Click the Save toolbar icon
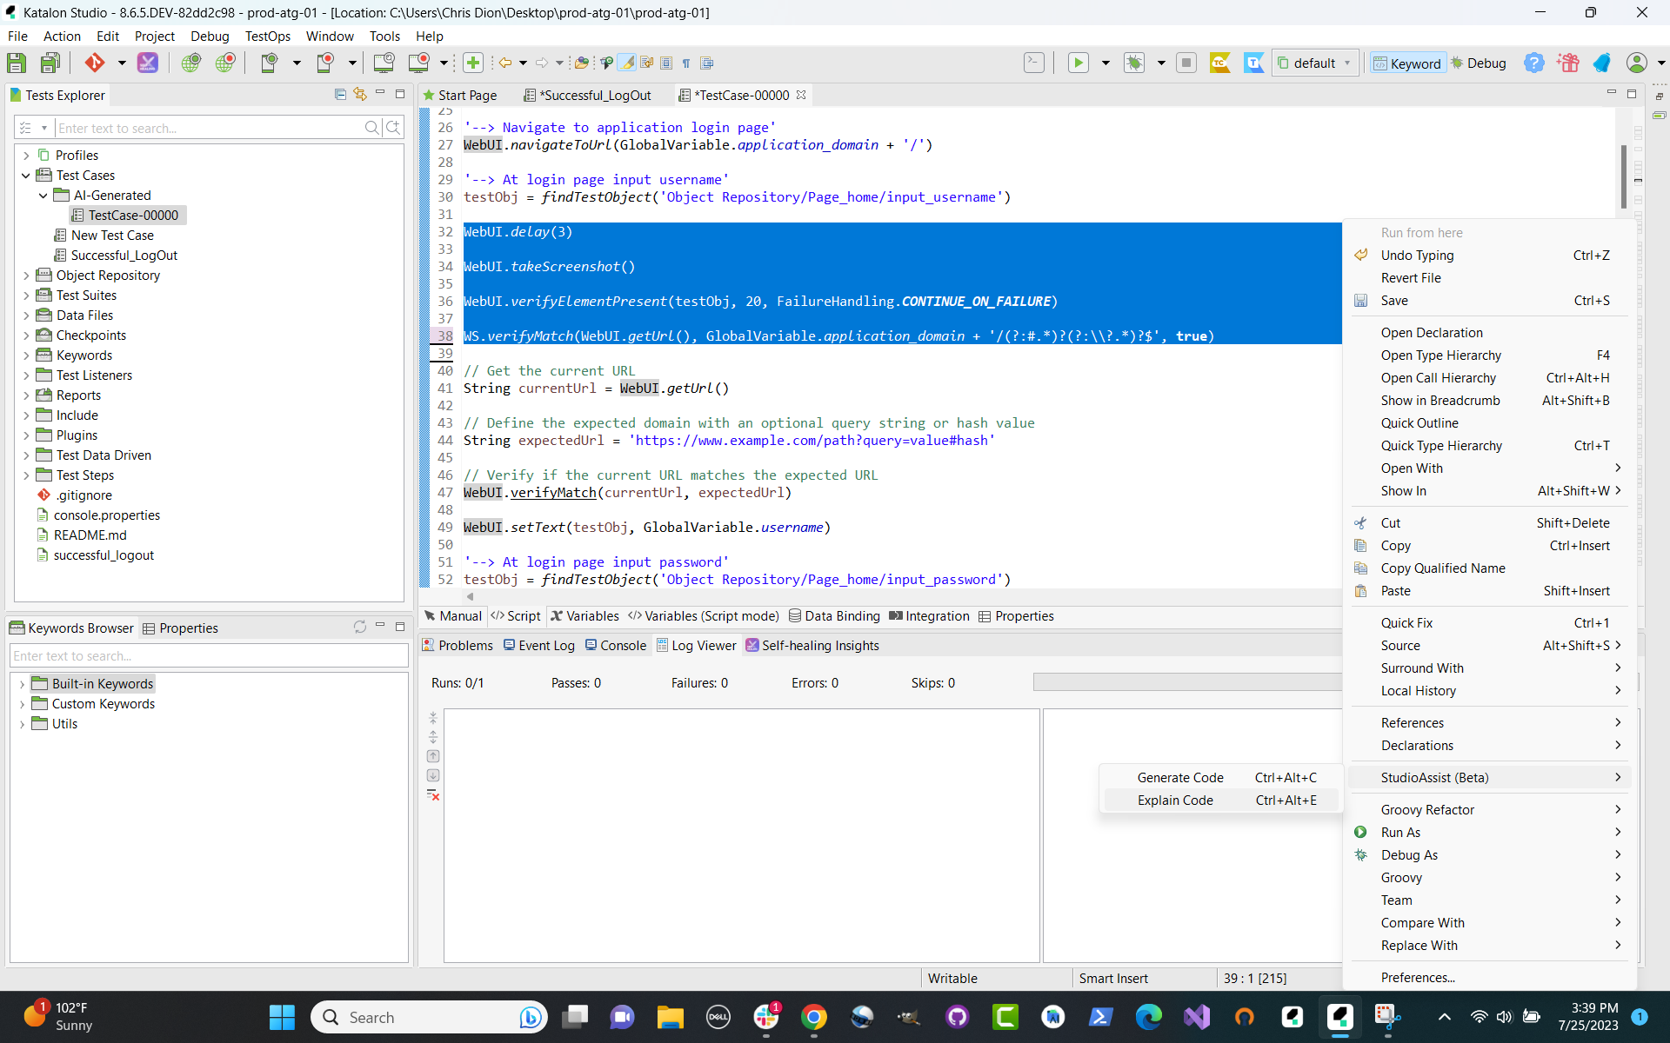Viewport: 1670px width, 1043px height. pyautogui.click(x=17, y=63)
